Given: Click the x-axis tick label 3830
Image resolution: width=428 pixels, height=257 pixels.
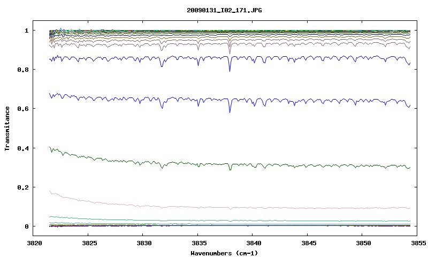Looking at the screenshot, I should [144, 243].
